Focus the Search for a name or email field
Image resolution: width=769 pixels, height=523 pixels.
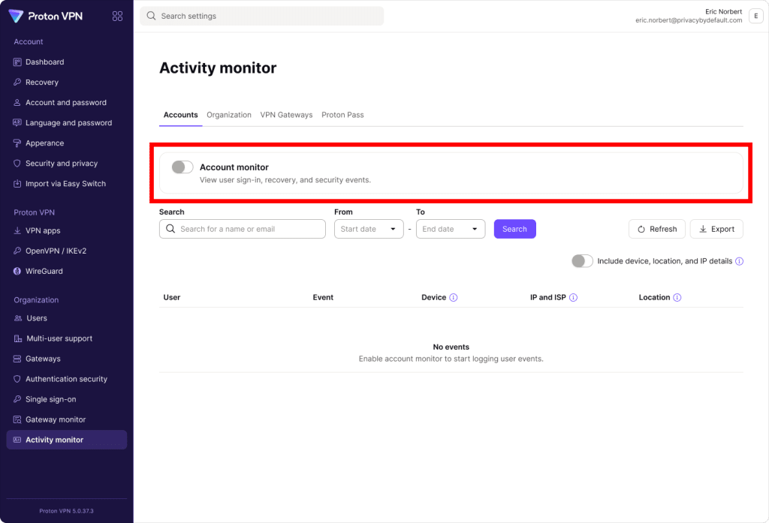(243, 229)
